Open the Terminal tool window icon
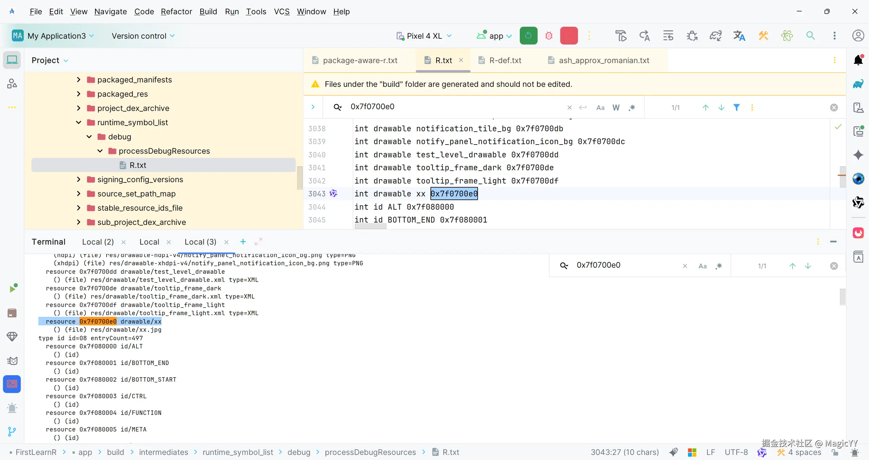 pos(12,384)
